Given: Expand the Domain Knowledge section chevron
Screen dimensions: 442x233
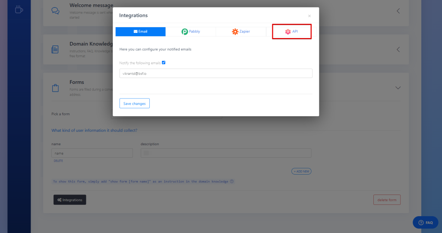Looking at the screenshot, I should (398, 49).
